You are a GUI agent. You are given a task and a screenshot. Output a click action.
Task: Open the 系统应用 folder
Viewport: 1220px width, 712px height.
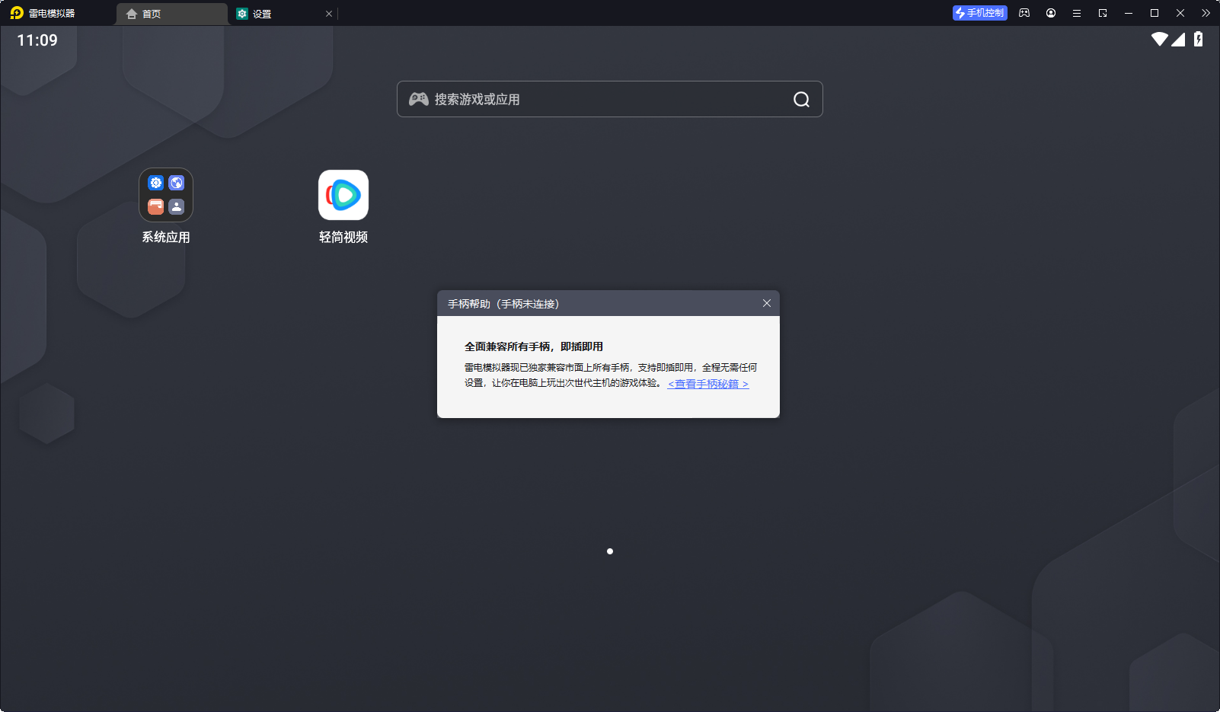(x=166, y=195)
